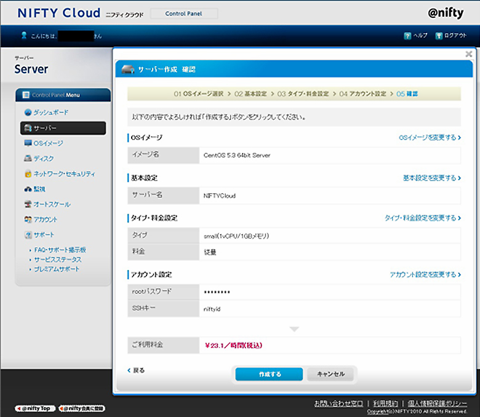Open ネットワーク・セキュリティ menu item
This screenshot has width=480, height=417.
[x=64, y=174]
